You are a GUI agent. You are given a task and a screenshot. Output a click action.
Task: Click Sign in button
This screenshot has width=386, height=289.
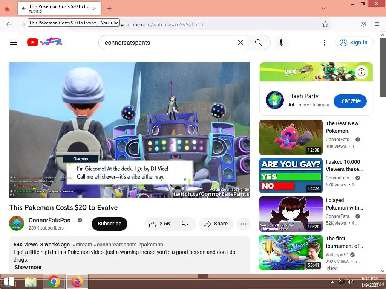click(354, 43)
